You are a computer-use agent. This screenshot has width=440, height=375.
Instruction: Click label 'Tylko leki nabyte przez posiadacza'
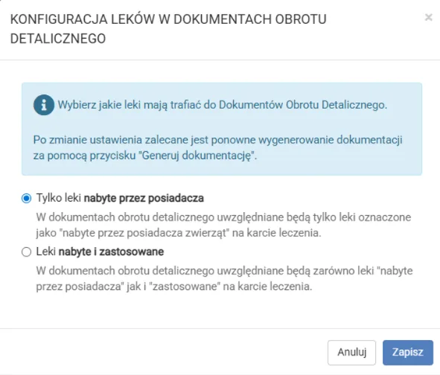coord(120,198)
